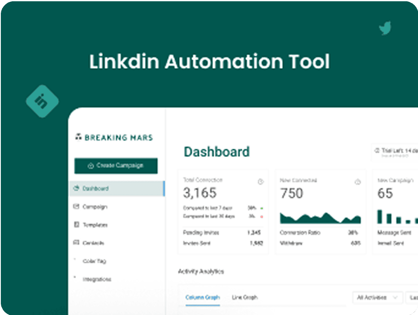This screenshot has height=315, width=418.
Task: Switch to the Line Graph tab
Action: (x=245, y=297)
